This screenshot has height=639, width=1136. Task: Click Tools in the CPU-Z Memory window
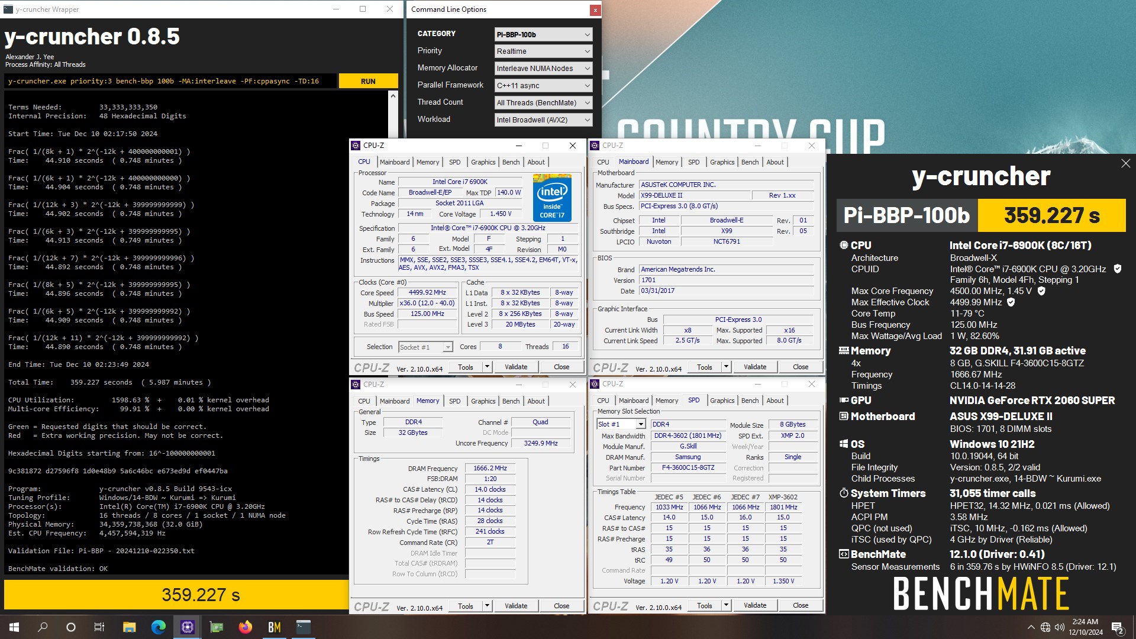pos(466,606)
